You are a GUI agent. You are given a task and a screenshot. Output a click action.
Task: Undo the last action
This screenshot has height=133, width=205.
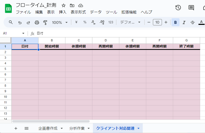20,23
